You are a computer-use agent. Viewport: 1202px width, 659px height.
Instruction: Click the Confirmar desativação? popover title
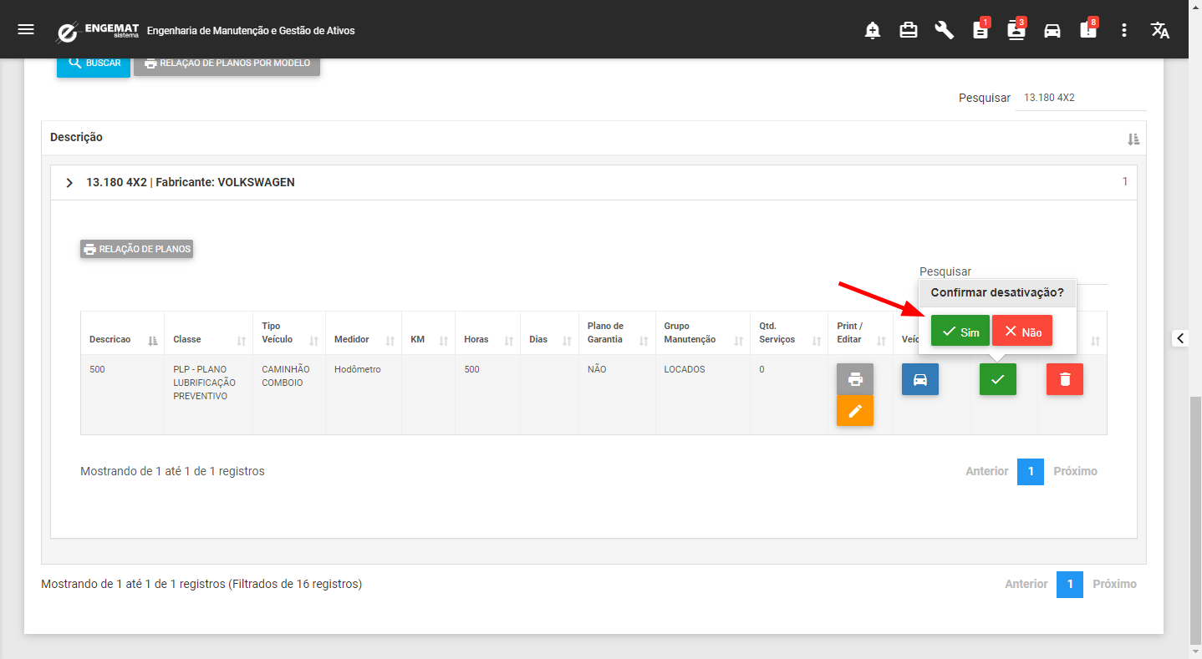click(x=997, y=293)
